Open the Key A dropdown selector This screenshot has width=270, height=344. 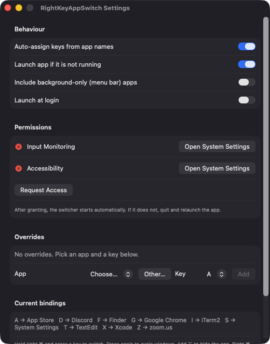216,274
